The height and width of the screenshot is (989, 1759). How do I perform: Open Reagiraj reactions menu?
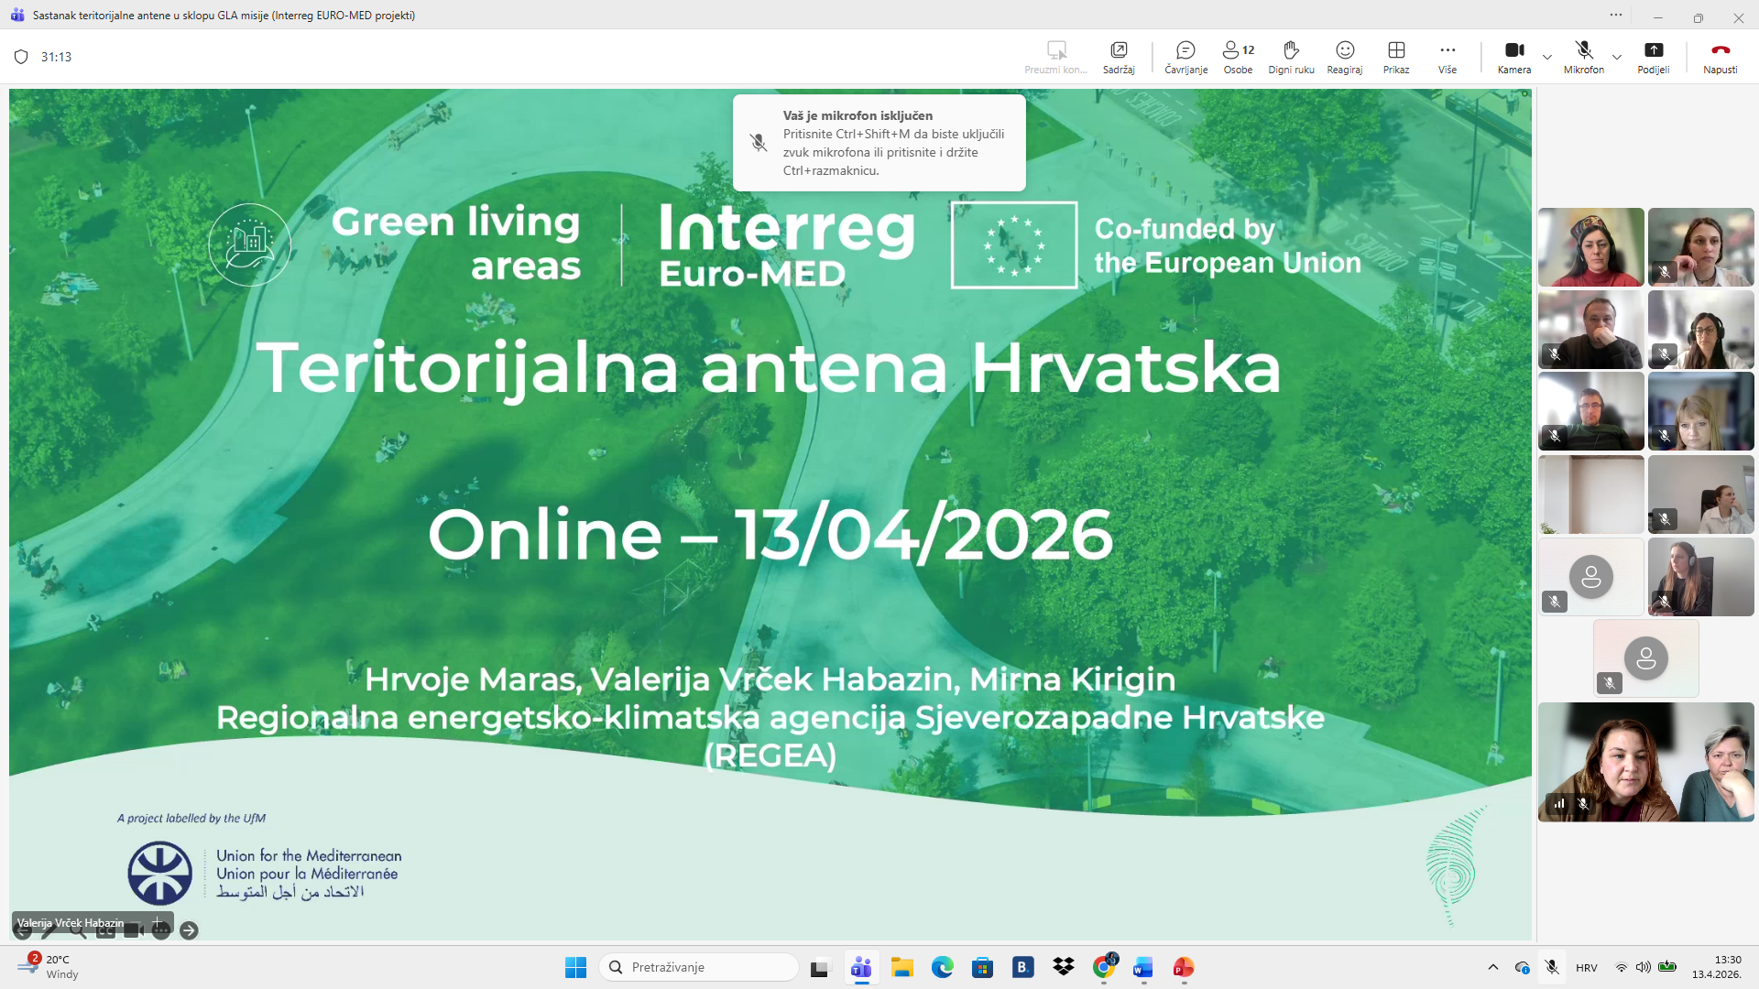click(x=1343, y=57)
